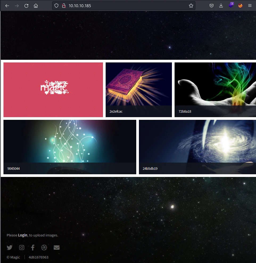Screen dimensions: 256x263
Task: Save page to Pocket
Action: click(212, 6)
